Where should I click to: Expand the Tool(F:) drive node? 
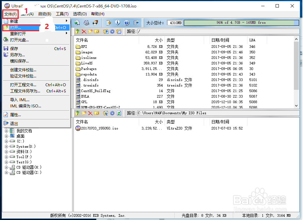point(6,157)
